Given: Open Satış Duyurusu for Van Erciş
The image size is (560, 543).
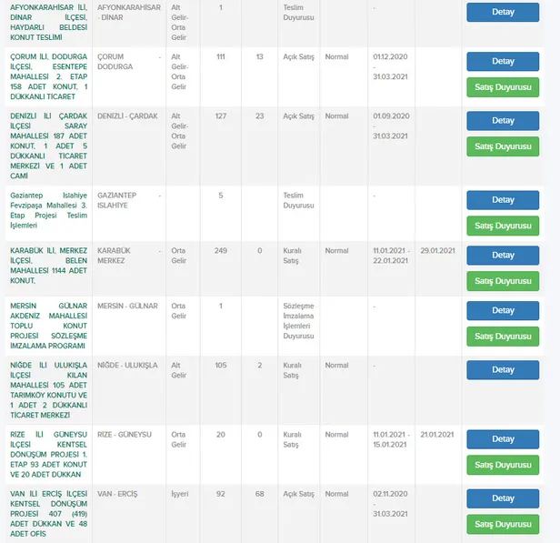Looking at the screenshot, I should (503, 524).
